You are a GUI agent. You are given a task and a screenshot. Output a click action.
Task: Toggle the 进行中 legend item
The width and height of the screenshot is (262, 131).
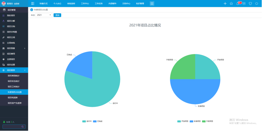coord(87,121)
